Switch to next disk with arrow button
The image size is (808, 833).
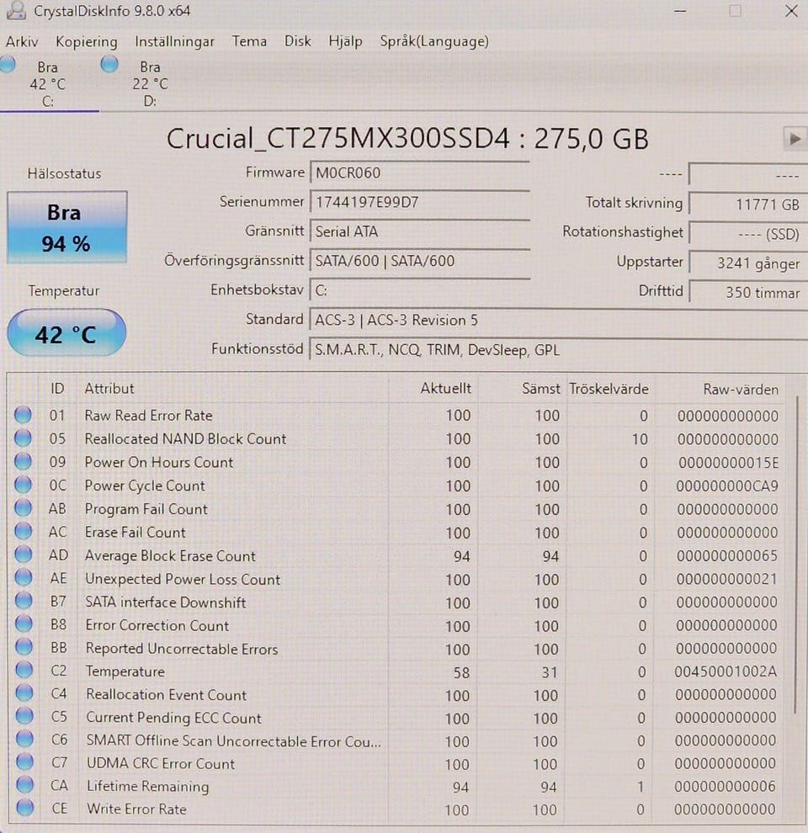click(793, 139)
